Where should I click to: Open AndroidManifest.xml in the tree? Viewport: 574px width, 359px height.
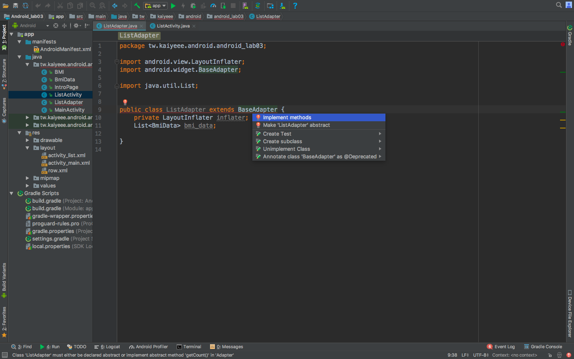click(x=62, y=49)
